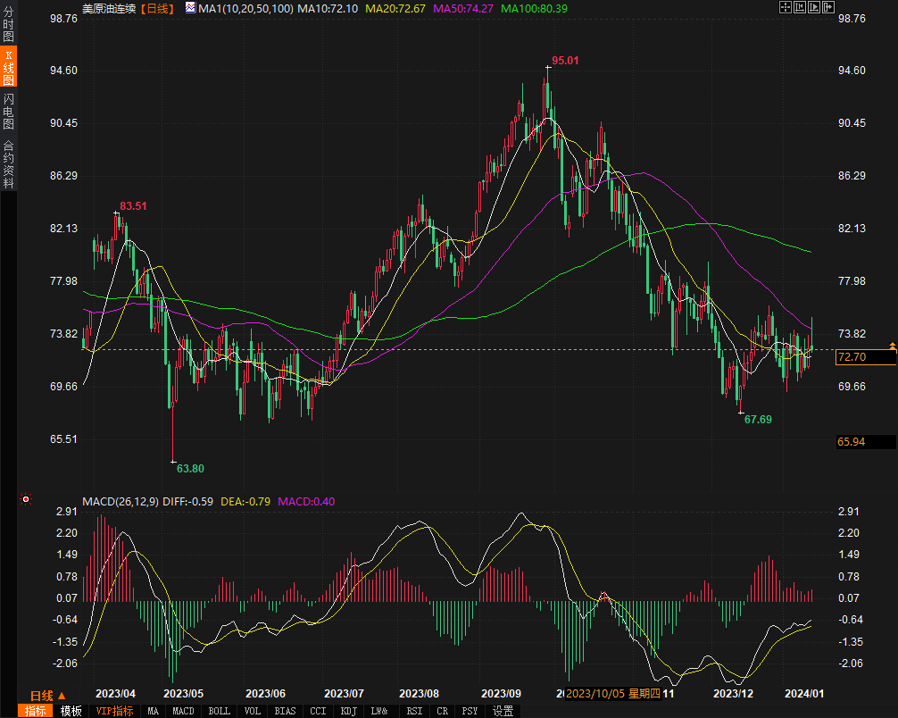898x718 pixels.
Task: Switch to the 模板 bottom tab
Action: pyautogui.click(x=71, y=711)
